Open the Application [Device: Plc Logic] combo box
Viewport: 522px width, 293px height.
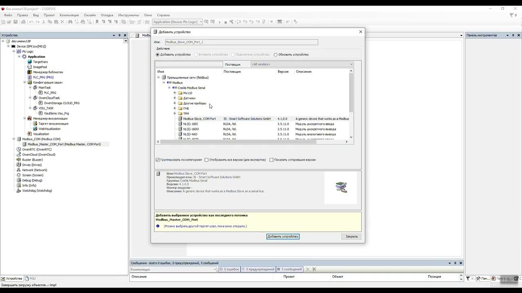tap(178, 22)
